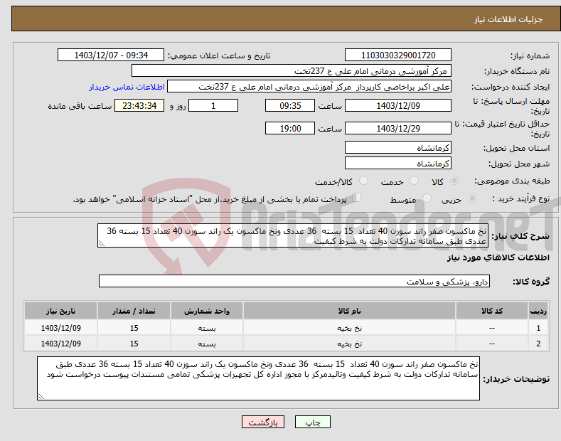Select the خدمت radio button

tap(414, 181)
